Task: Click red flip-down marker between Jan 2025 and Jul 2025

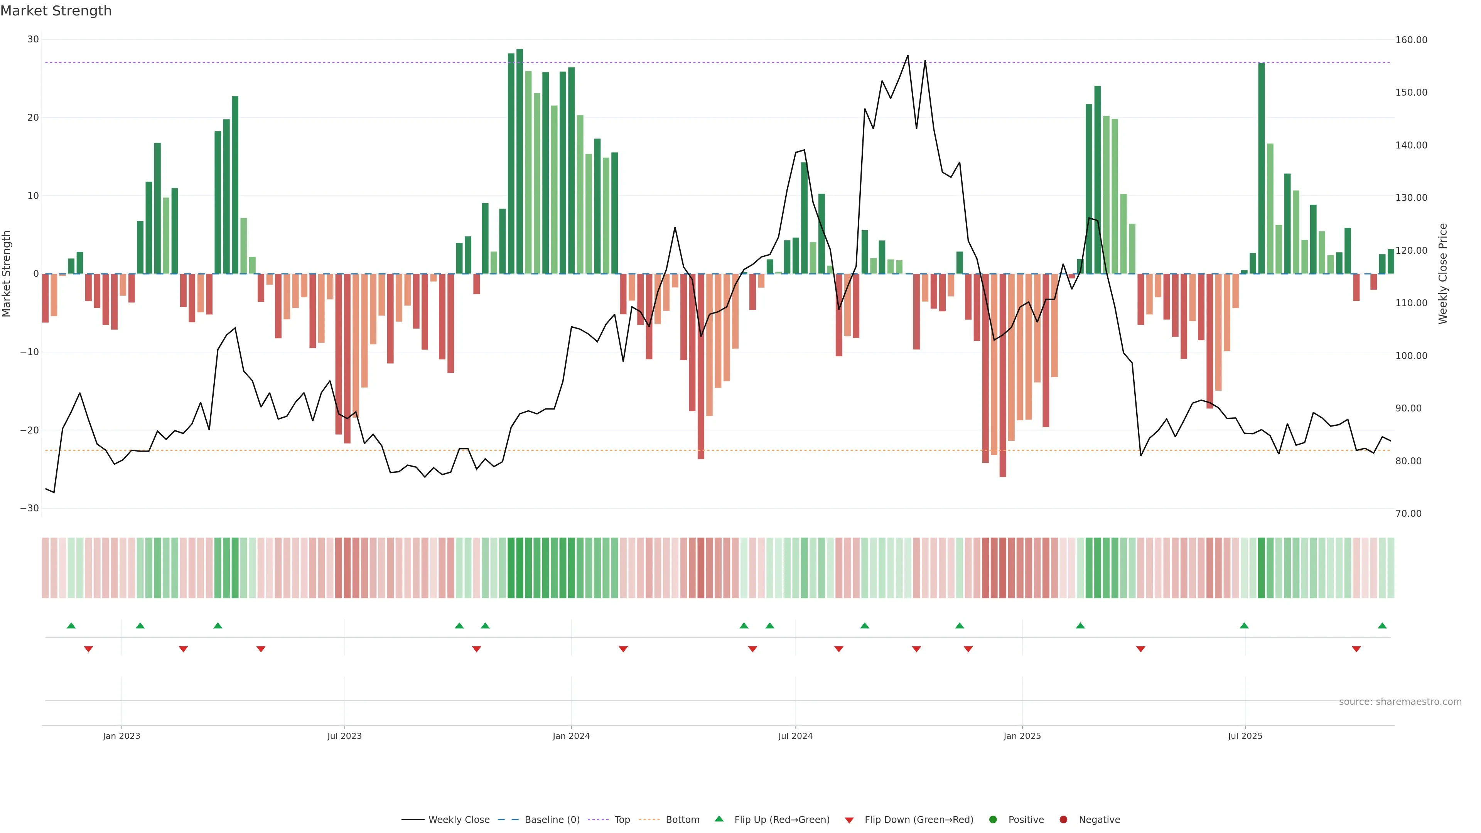Action: [1141, 649]
